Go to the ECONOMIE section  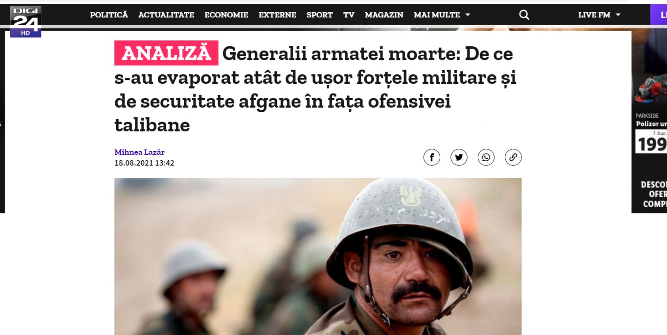(x=226, y=15)
